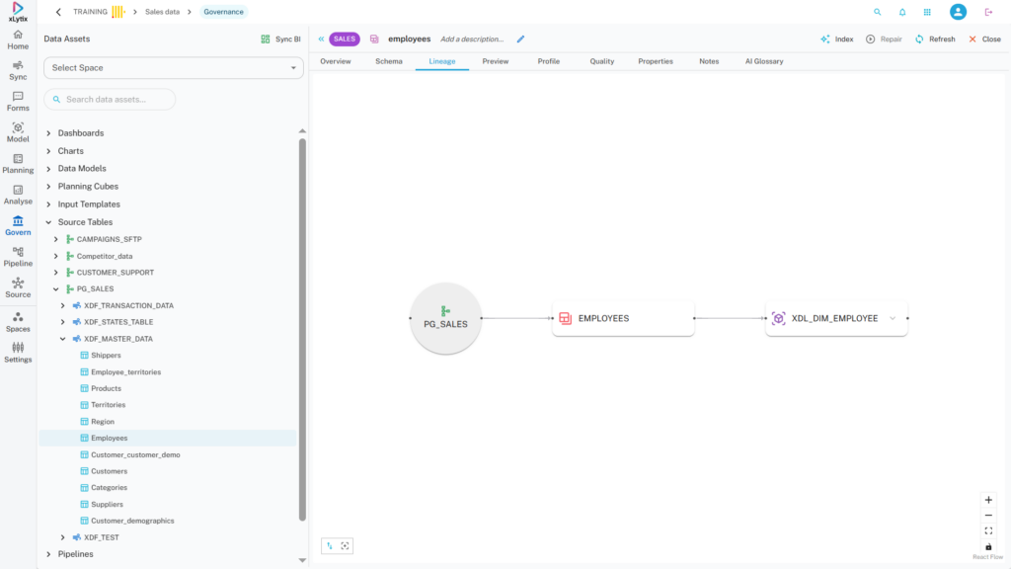Image resolution: width=1011 pixels, height=569 pixels.
Task: Expand the Dashboards tree node
Action: (x=49, y=133)
